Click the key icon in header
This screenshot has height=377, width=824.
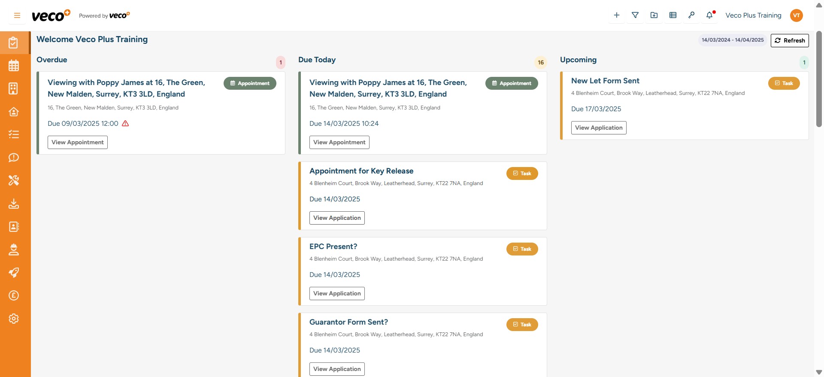tap(691, 15)
